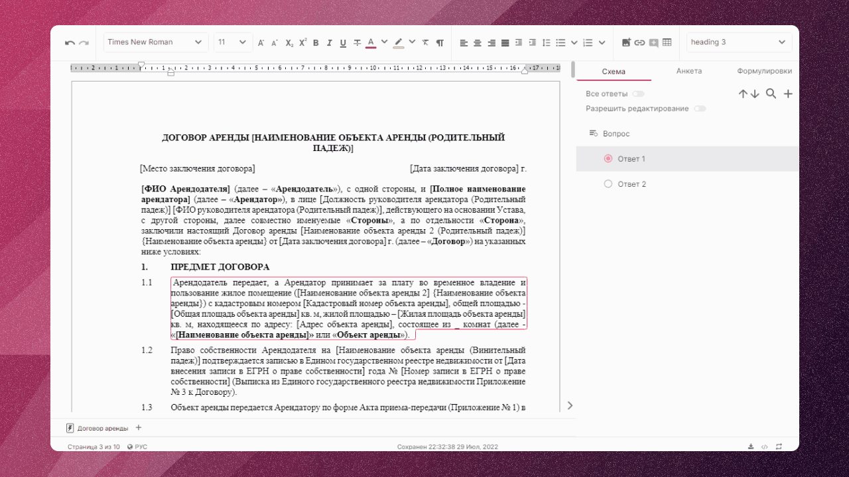Collapse side panel with chevron arrow
The image size is (849, 477).
tap(570, 405)
